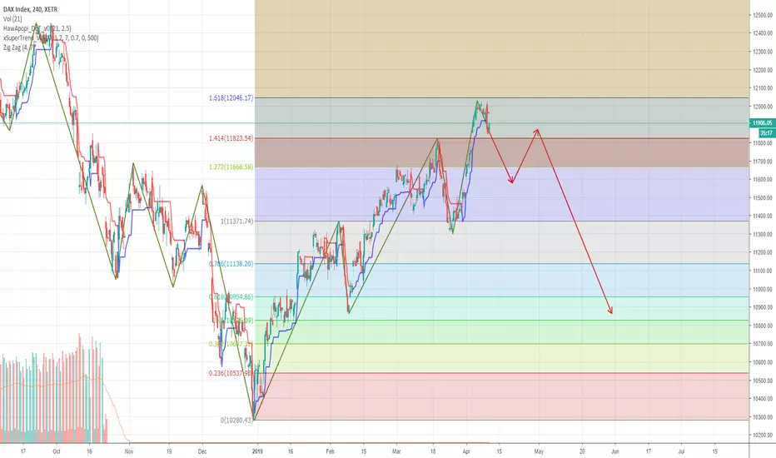The image size is (776, 458).
Task: Click the 1.618(12046.17) Fibonacci level label
Action: coord(231,98)
